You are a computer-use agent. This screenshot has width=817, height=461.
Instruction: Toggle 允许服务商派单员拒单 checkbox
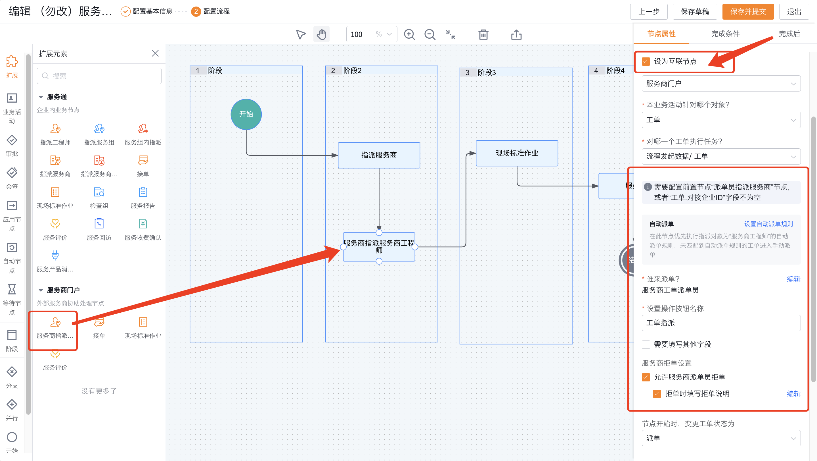646,377
